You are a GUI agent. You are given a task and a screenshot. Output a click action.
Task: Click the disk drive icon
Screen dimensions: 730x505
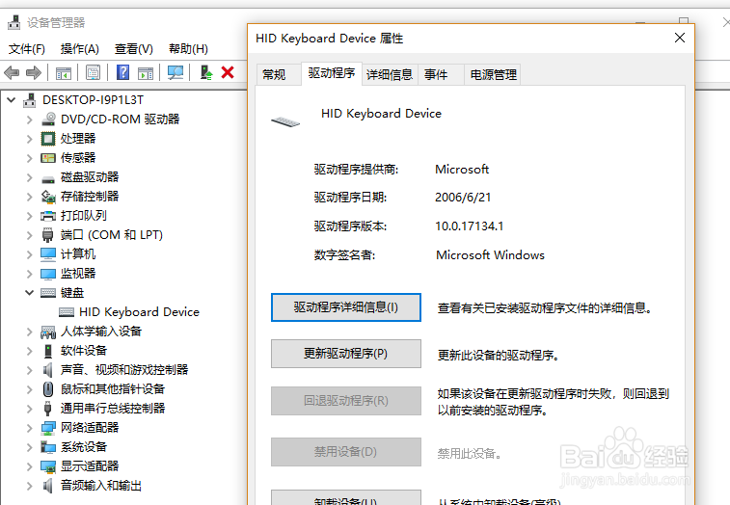[x=48, y=178]
